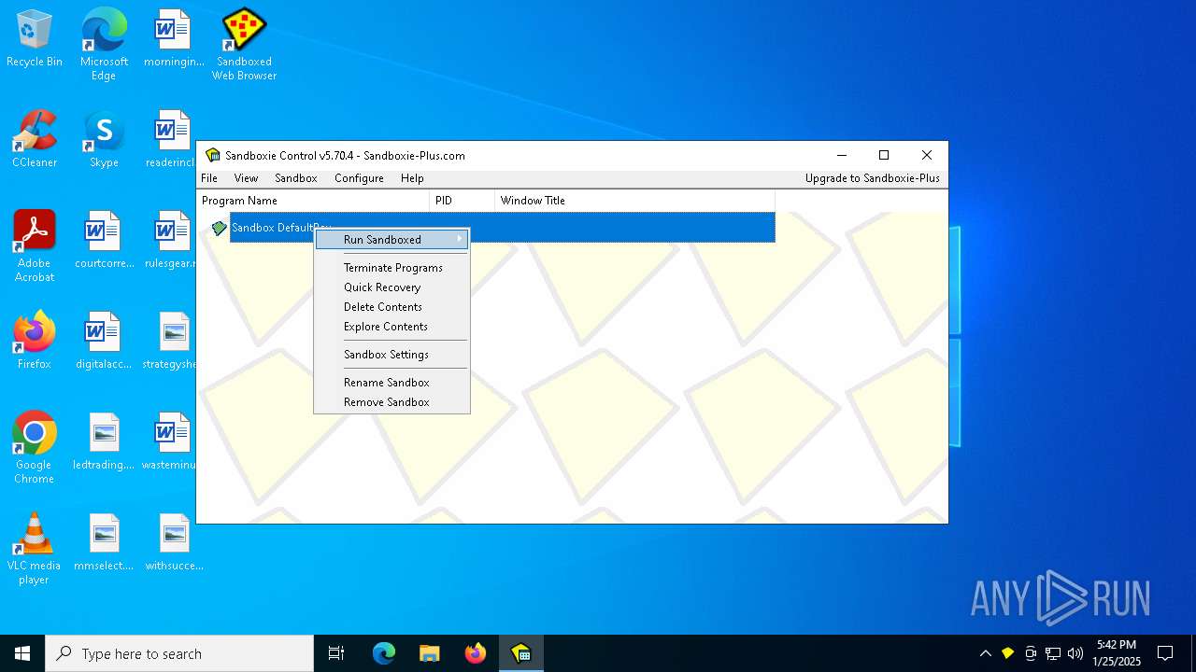Choose Rename Sandbox from context menu
The width and height of the screenshot is (1196, 672).
click(x=392, y=383)
